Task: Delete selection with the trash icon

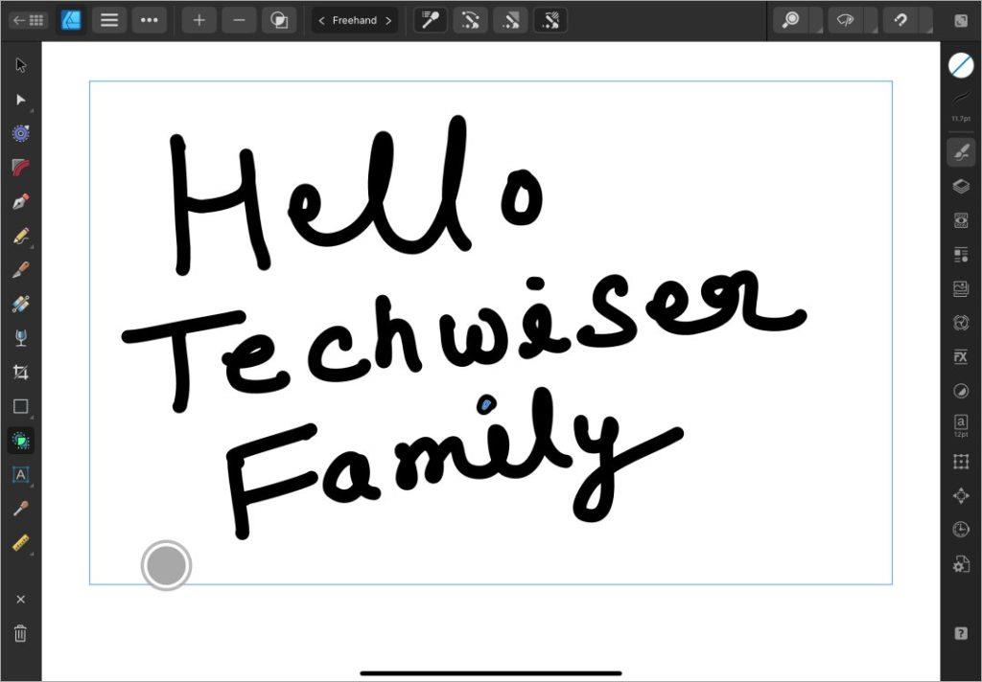Action: pyautogui.click(x=21, y=633)
